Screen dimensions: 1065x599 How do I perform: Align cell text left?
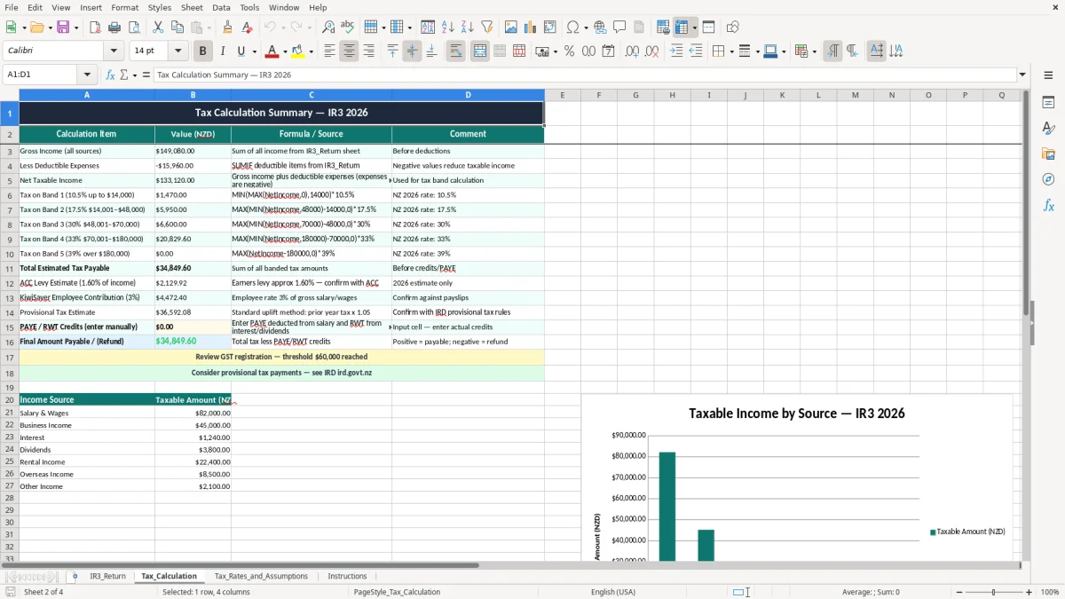click(329, 51)
